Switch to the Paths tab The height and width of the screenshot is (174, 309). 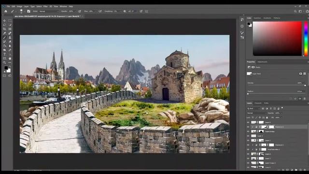[266, 103]
